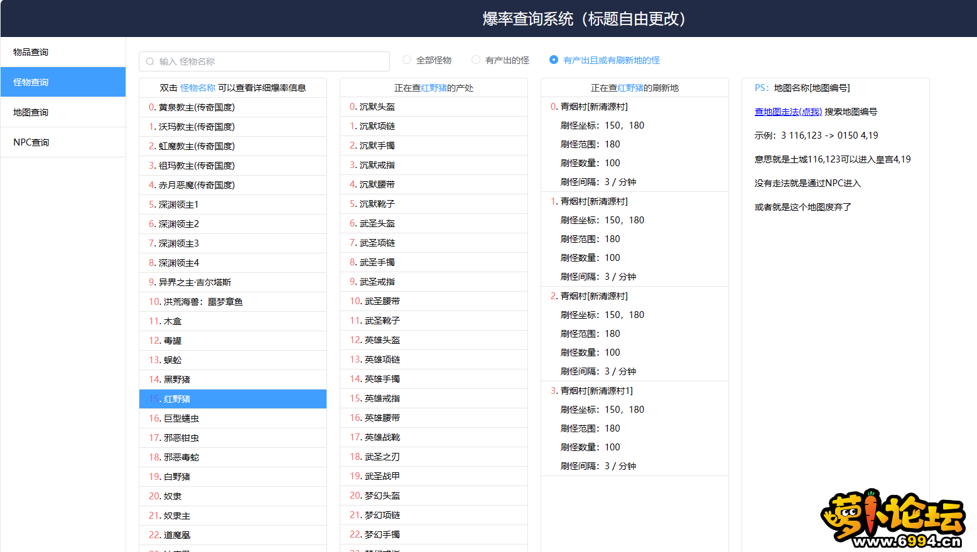Click spawn entry 3. 青烟村[新清源村1]
The width and height of the screenshot is (977, 552).
pos(635,428)
